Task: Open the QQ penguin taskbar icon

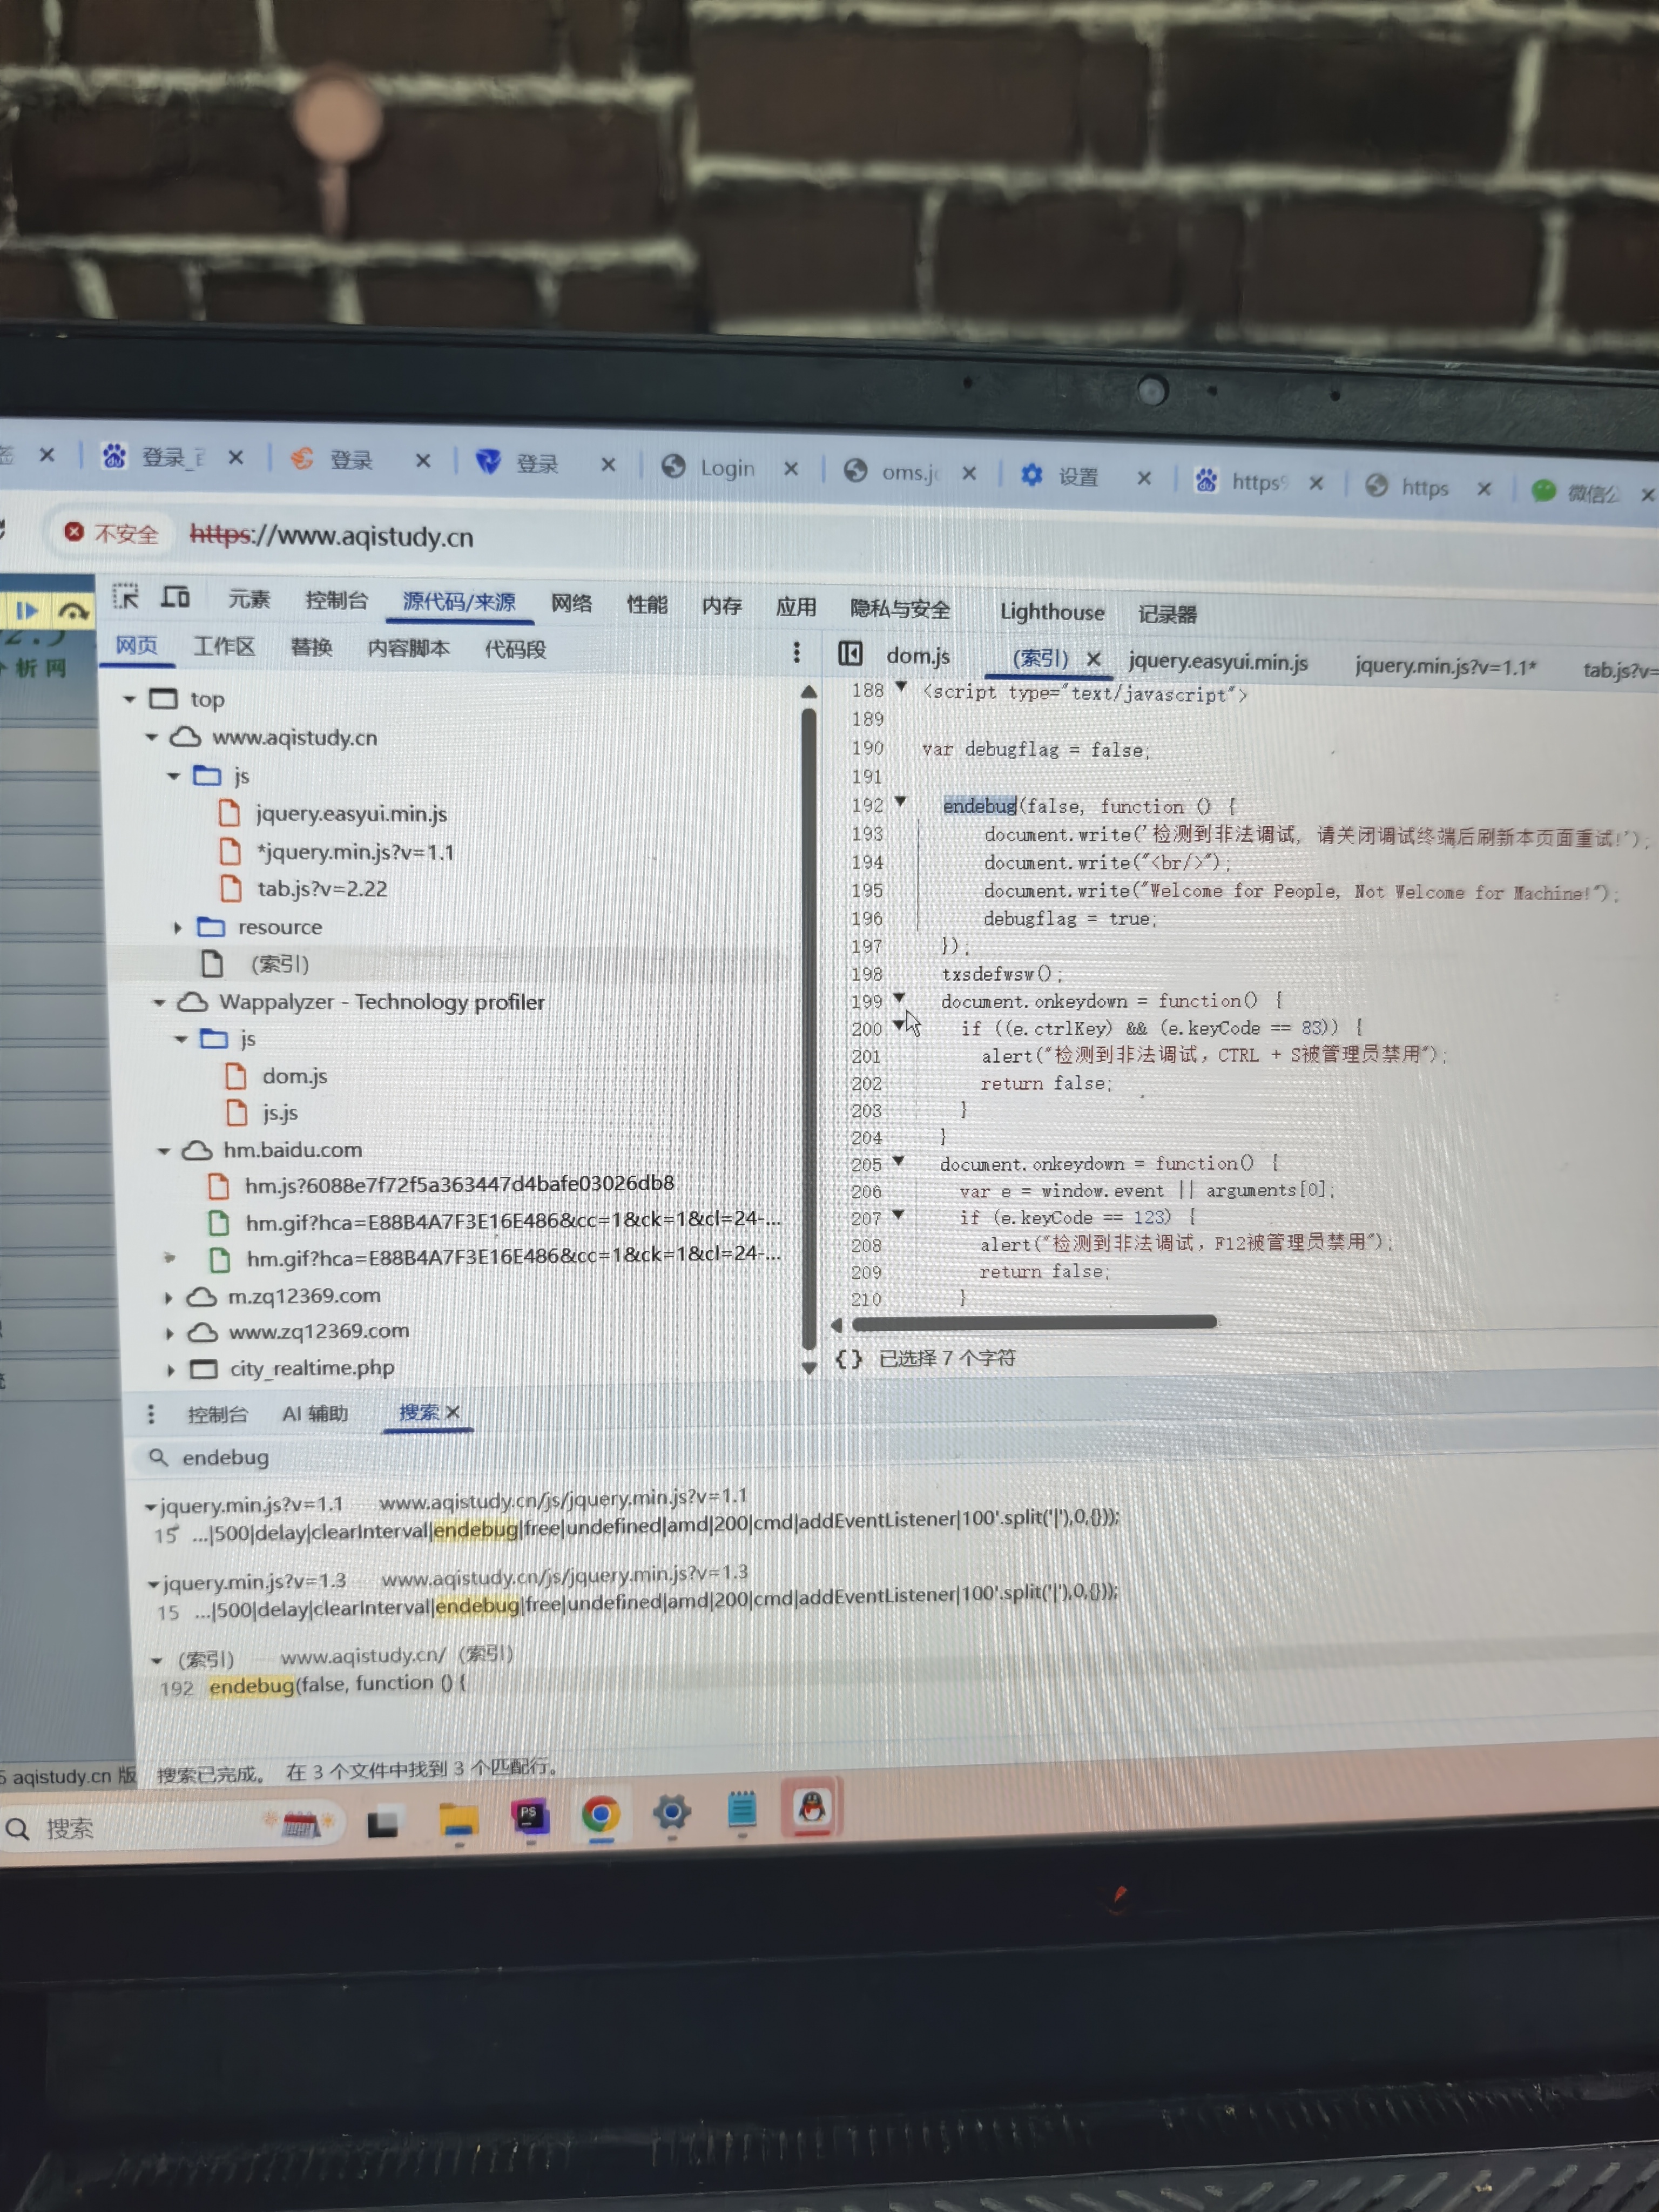Action: tap(812, 1809)
